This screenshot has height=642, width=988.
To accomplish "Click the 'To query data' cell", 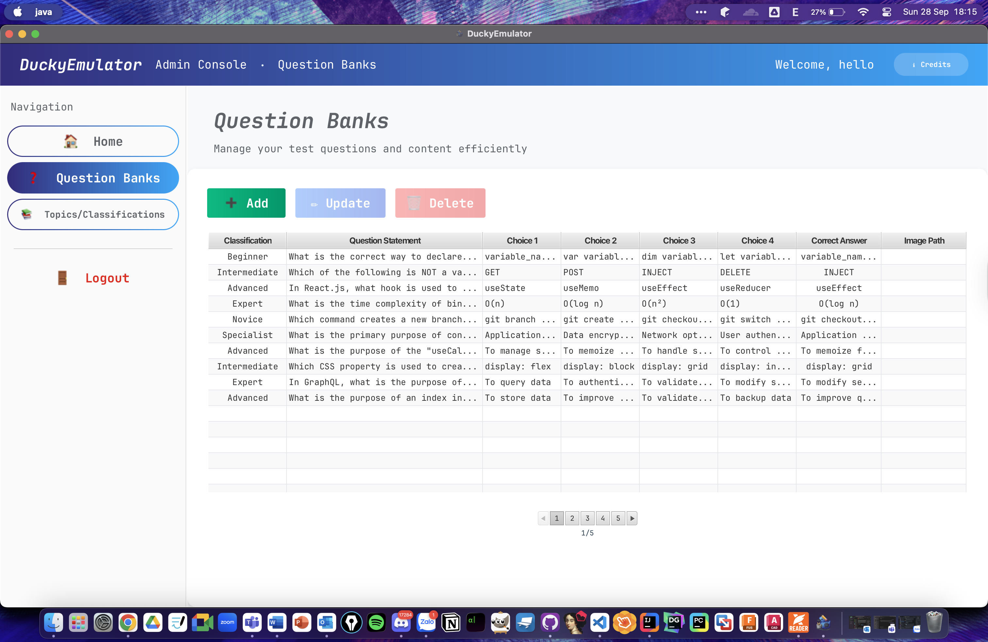I will (522, 382).
